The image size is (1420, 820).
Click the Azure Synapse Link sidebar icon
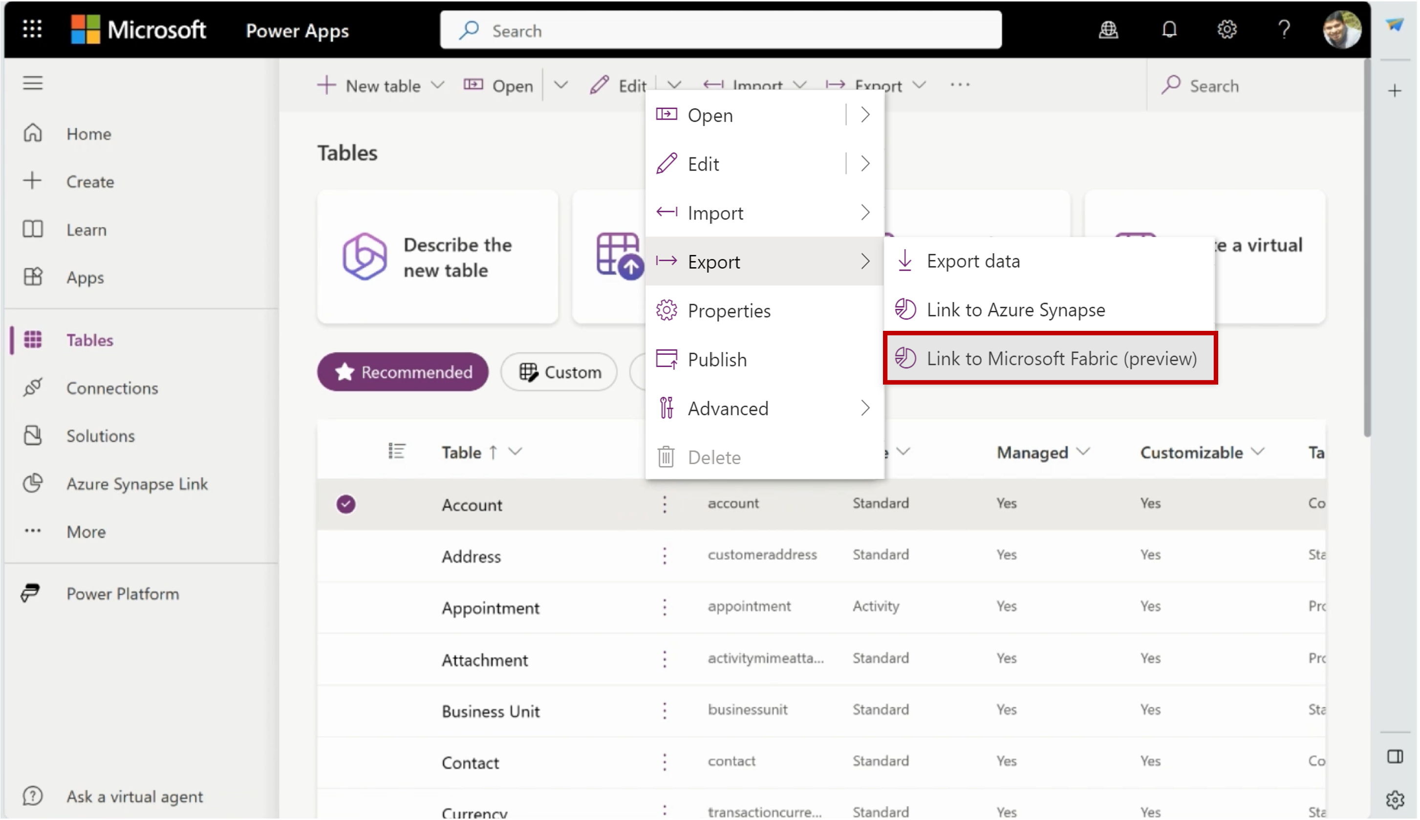(x=33, y=483)
